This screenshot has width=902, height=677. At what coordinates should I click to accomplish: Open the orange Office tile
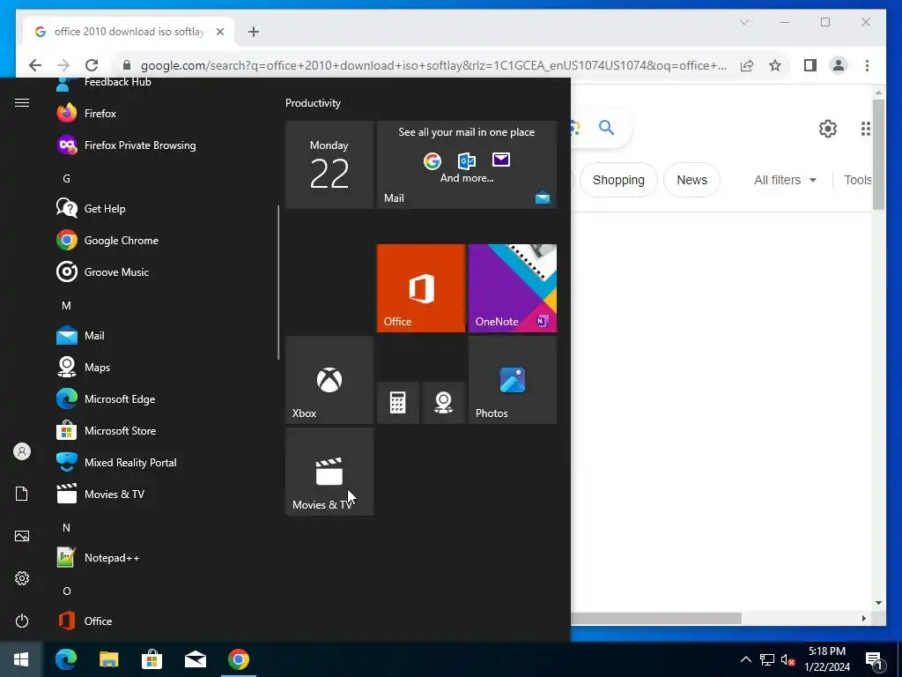coord(420,288)
